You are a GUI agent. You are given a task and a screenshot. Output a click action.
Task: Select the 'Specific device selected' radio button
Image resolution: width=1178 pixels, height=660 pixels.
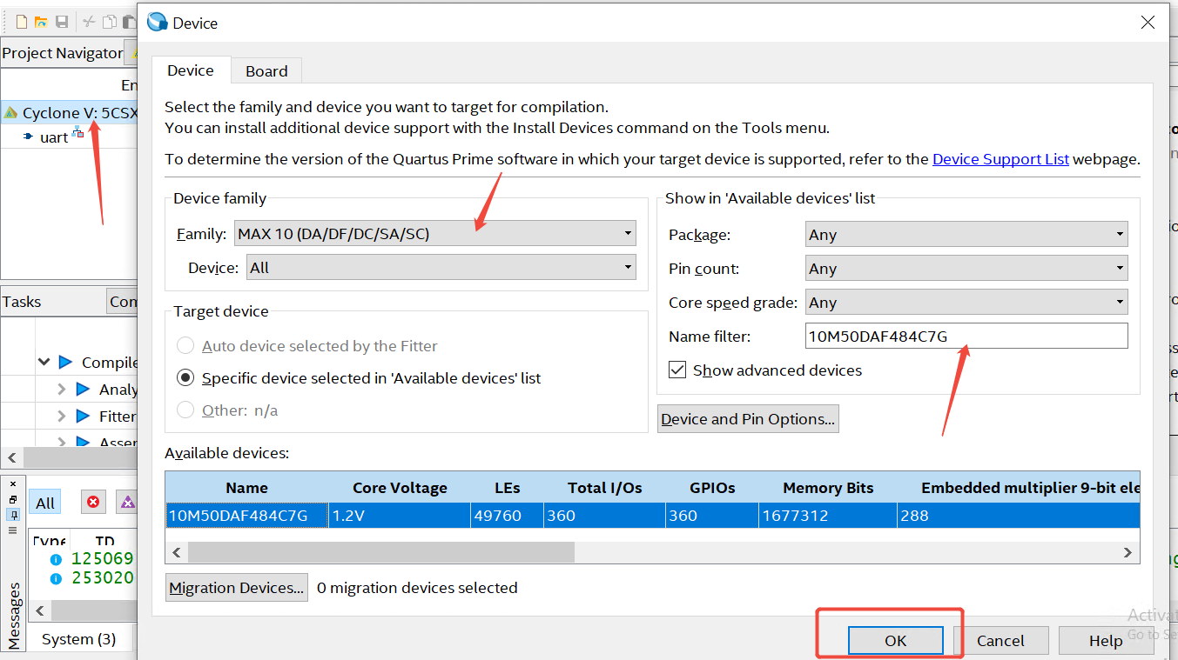(185, 378)
